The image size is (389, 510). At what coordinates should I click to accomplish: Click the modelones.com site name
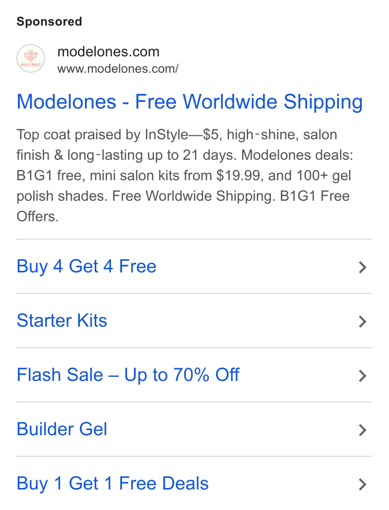[109, 52]
